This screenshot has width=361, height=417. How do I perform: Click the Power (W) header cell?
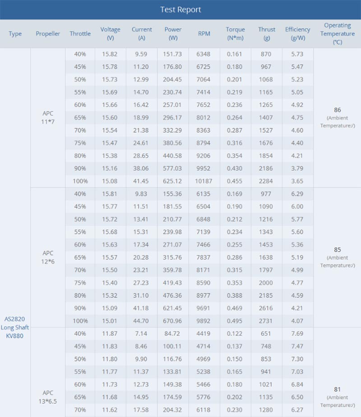173,34
